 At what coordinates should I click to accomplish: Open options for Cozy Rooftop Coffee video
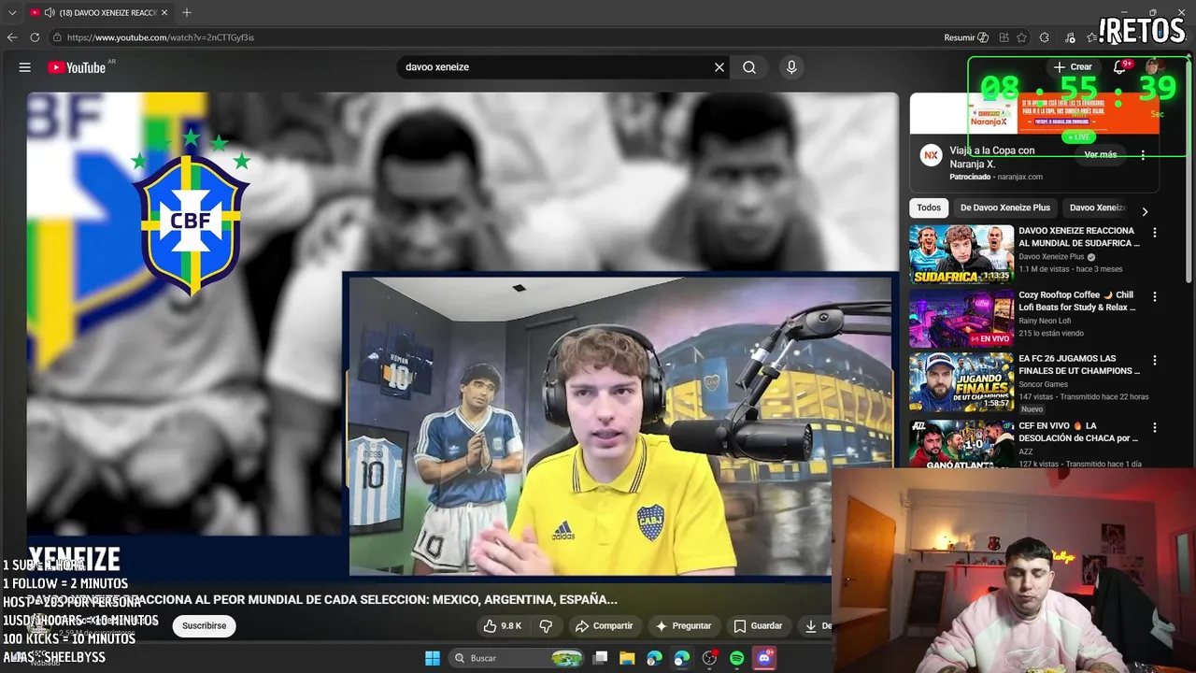tap(1154, 296)
